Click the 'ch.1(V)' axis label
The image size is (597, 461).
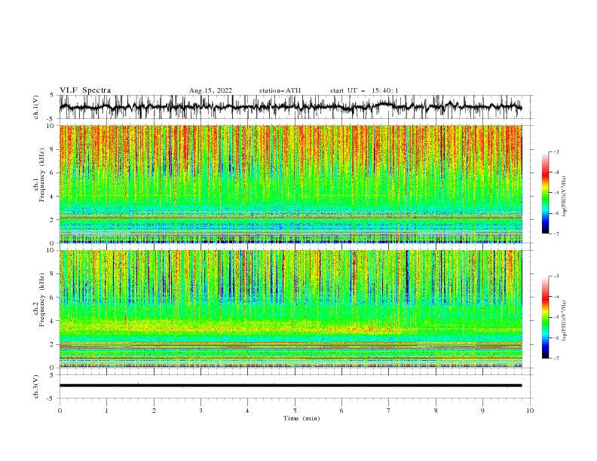pos(36,107)
